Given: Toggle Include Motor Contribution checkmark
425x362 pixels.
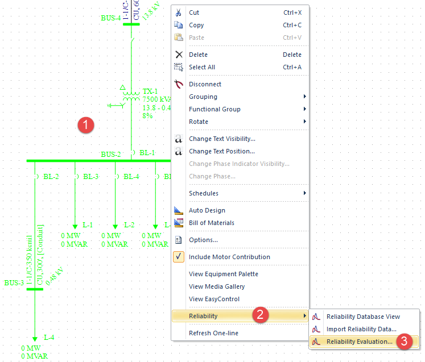Looking at the screenshot, I should [x=179, y=257].
